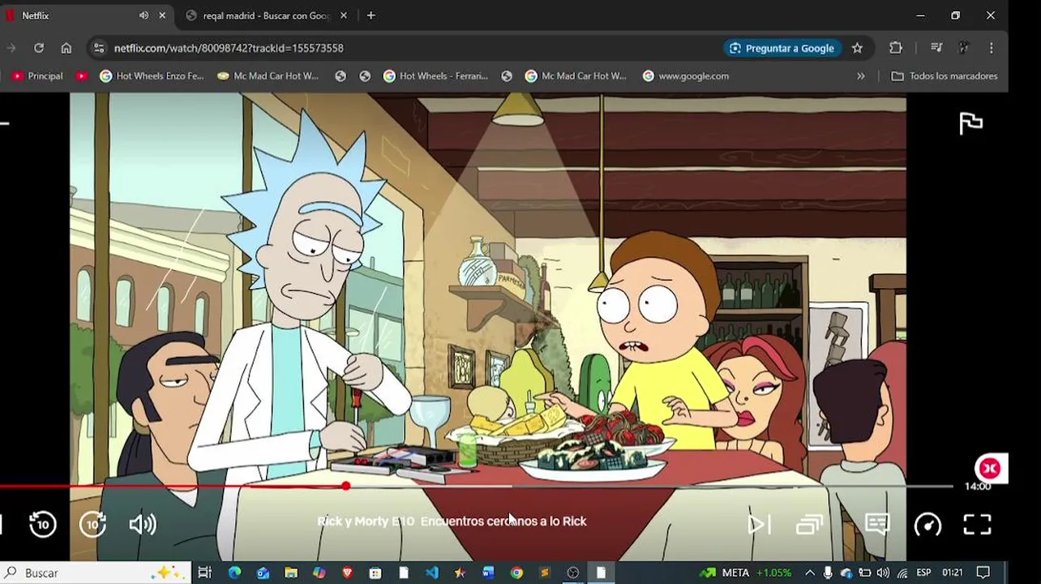The width and height of the screenshot is (1041, 584).
Task: Open the first Mc Mad Car Hot W... bookmark
Action: pos(268,75)
